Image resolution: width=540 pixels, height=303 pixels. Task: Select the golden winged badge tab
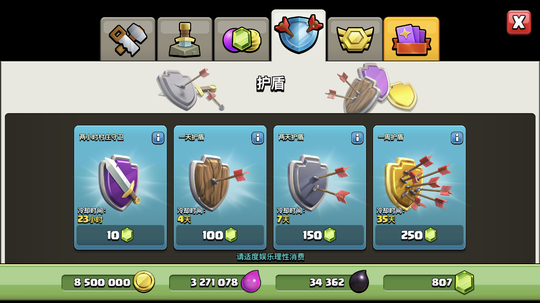point(355,39)
